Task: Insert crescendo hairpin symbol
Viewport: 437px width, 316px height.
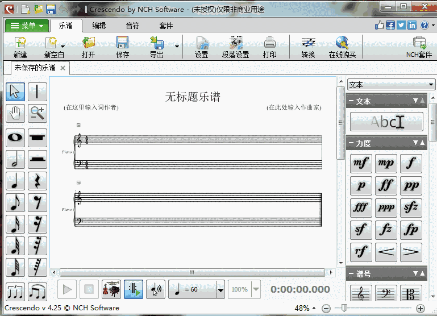Action: (386, 252)
